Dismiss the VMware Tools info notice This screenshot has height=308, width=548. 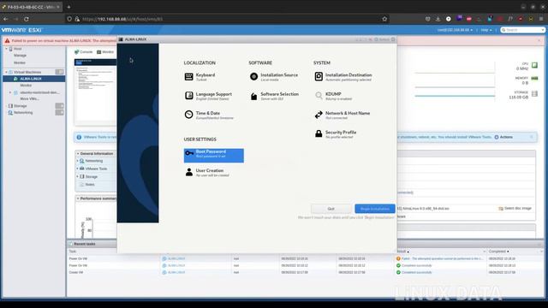[x=532, y=137]
